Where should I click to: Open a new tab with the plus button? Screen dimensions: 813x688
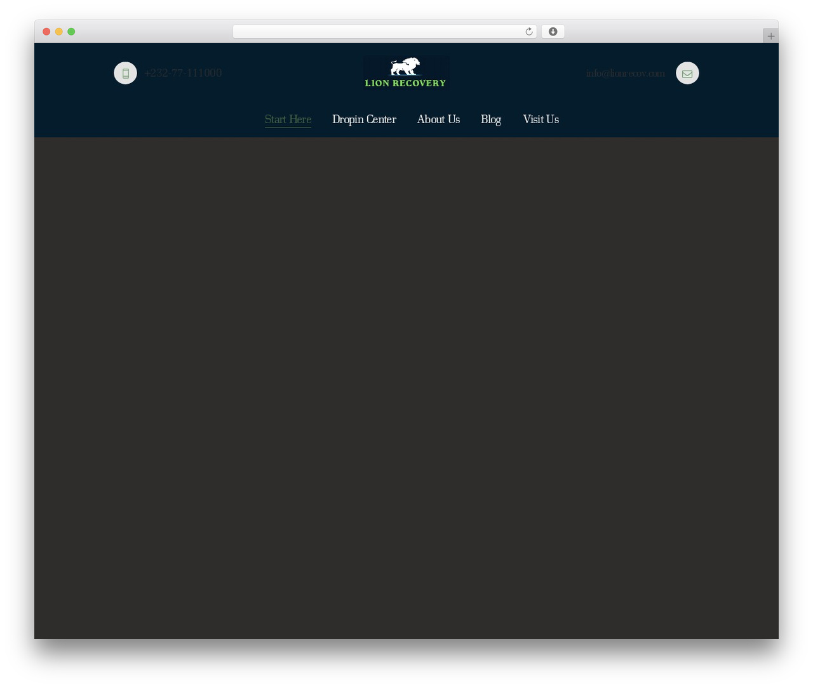tap(770, 36)
